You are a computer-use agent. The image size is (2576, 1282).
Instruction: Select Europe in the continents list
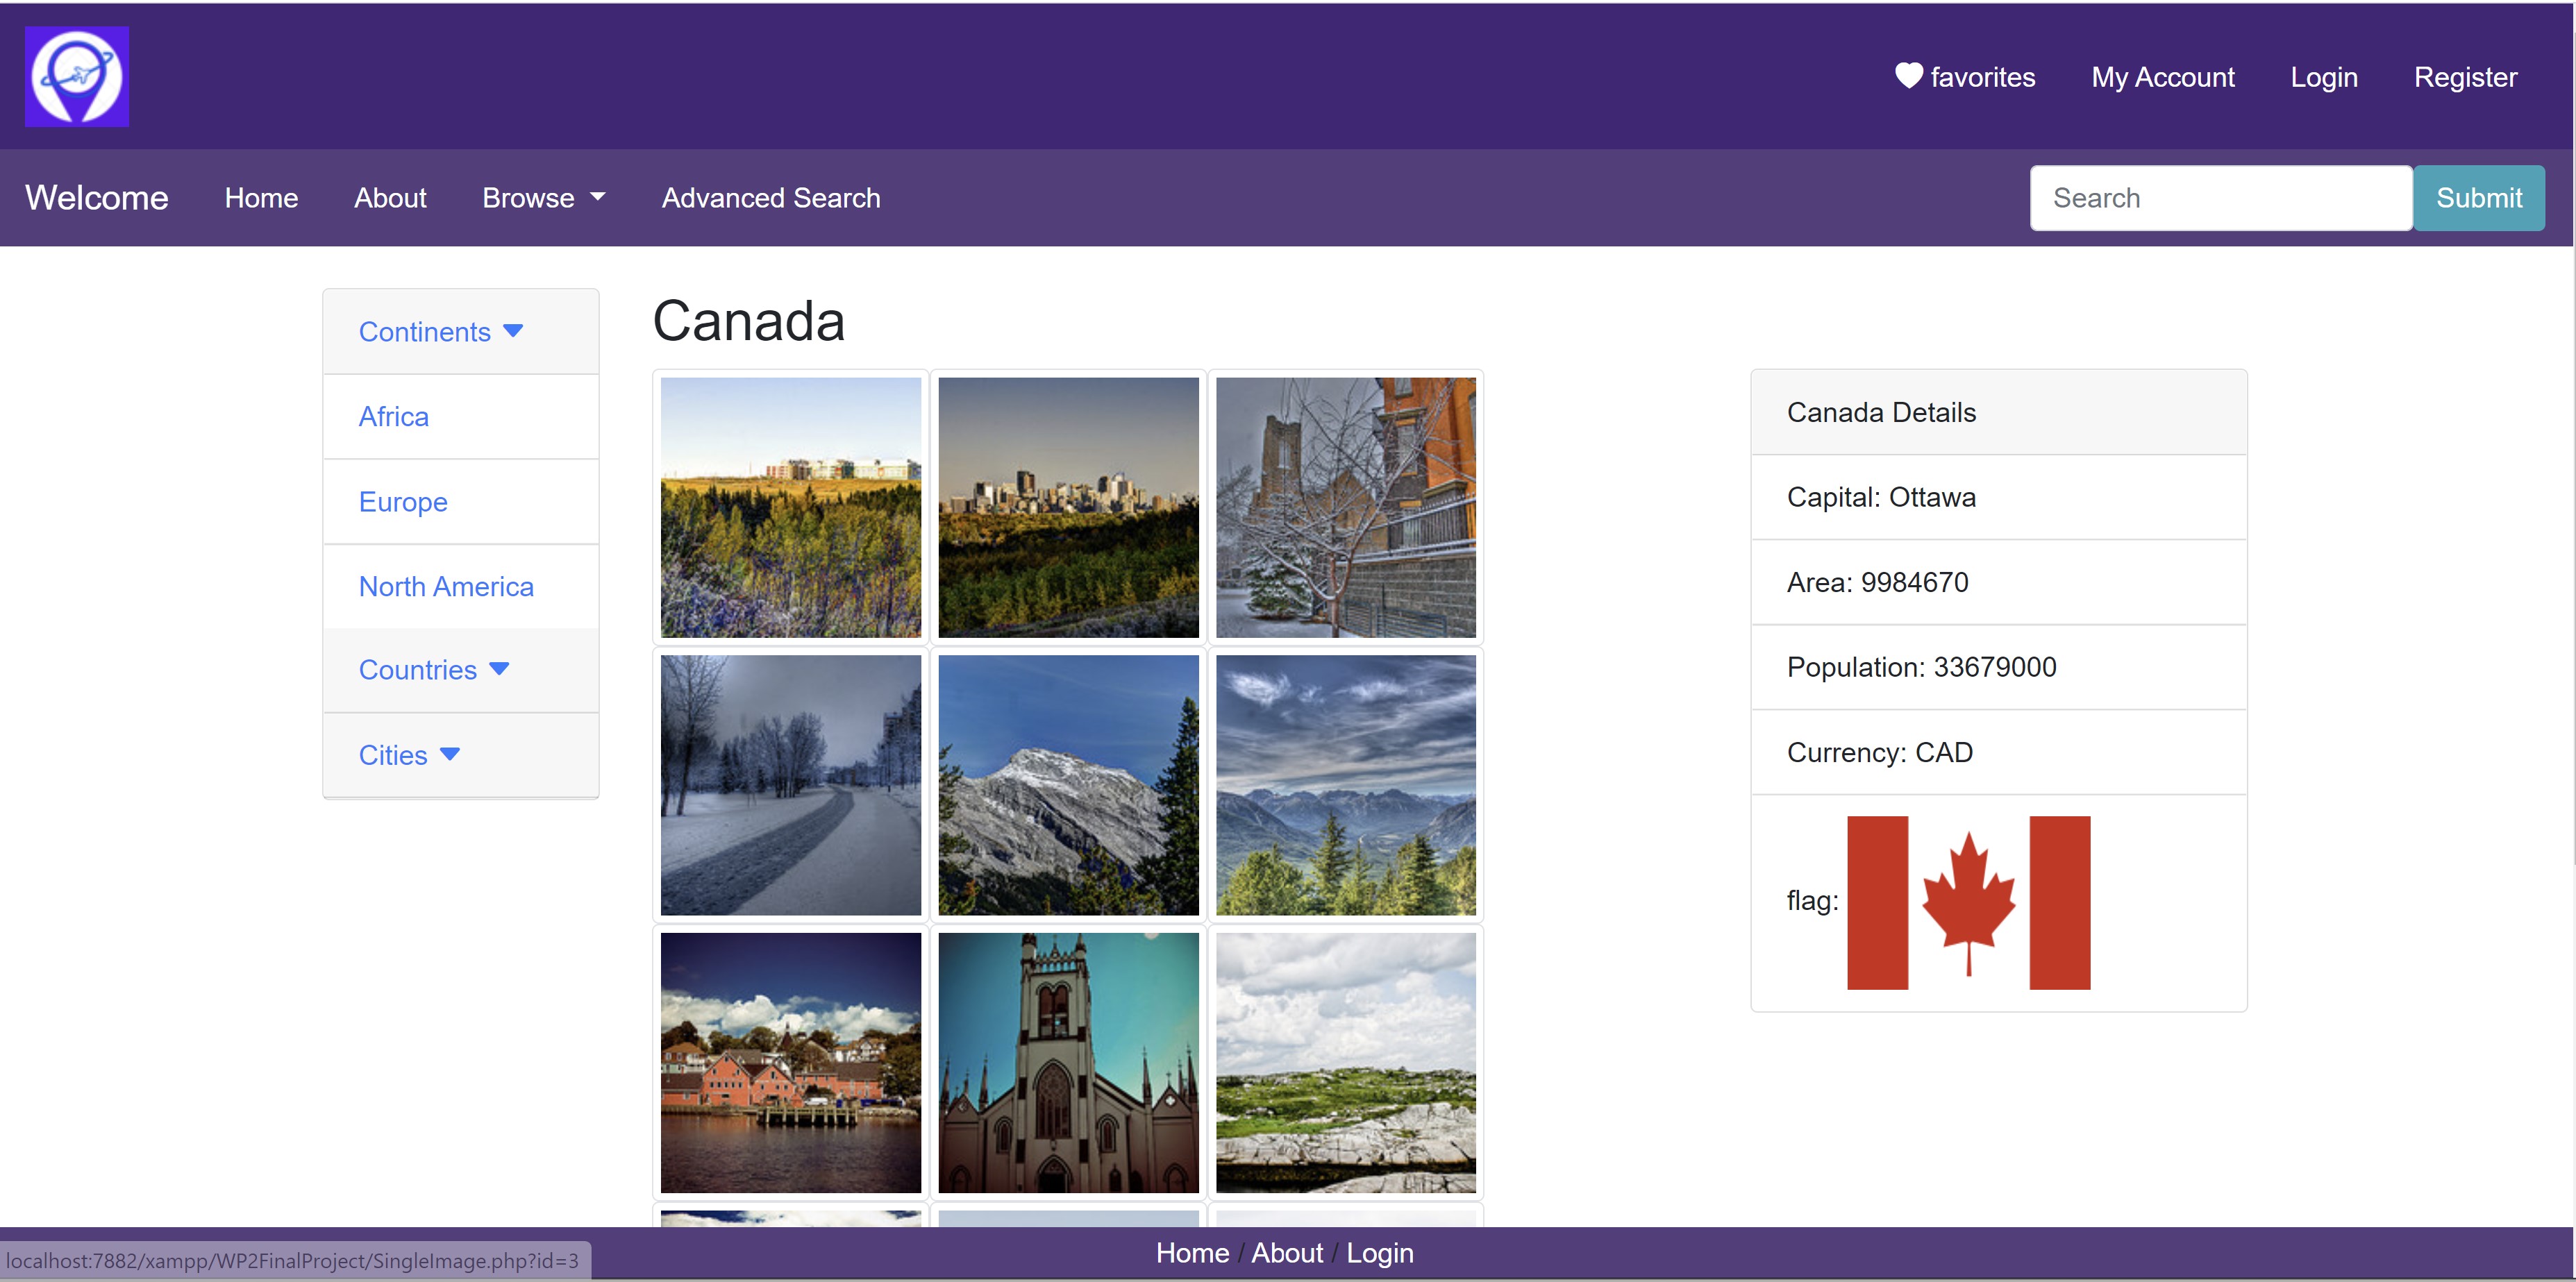(461, 502)
